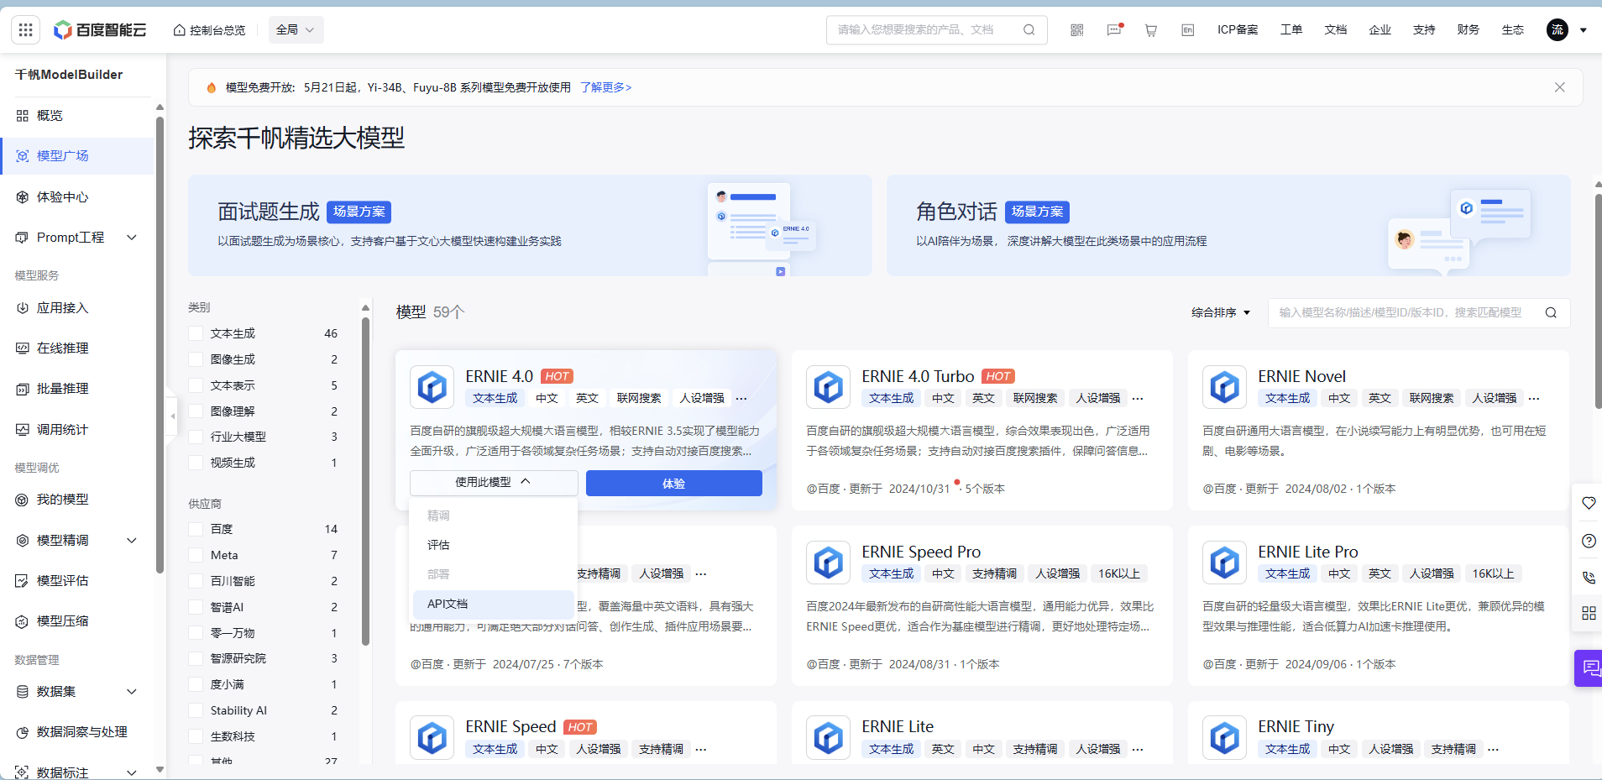This screenshot has width=1602, height=780.
Task: Click the ERNIE 4.0 model logo
Action: click(432, 387)
